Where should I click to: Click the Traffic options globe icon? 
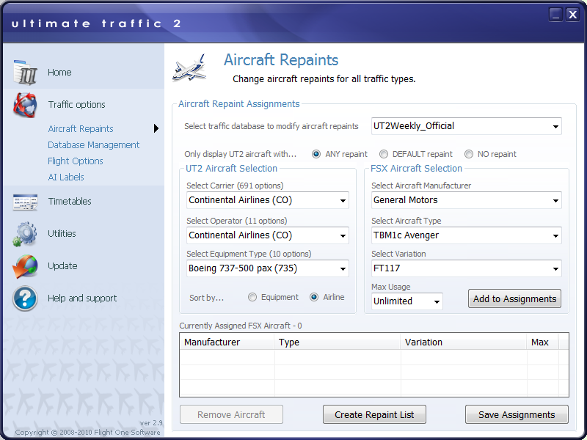25,105
